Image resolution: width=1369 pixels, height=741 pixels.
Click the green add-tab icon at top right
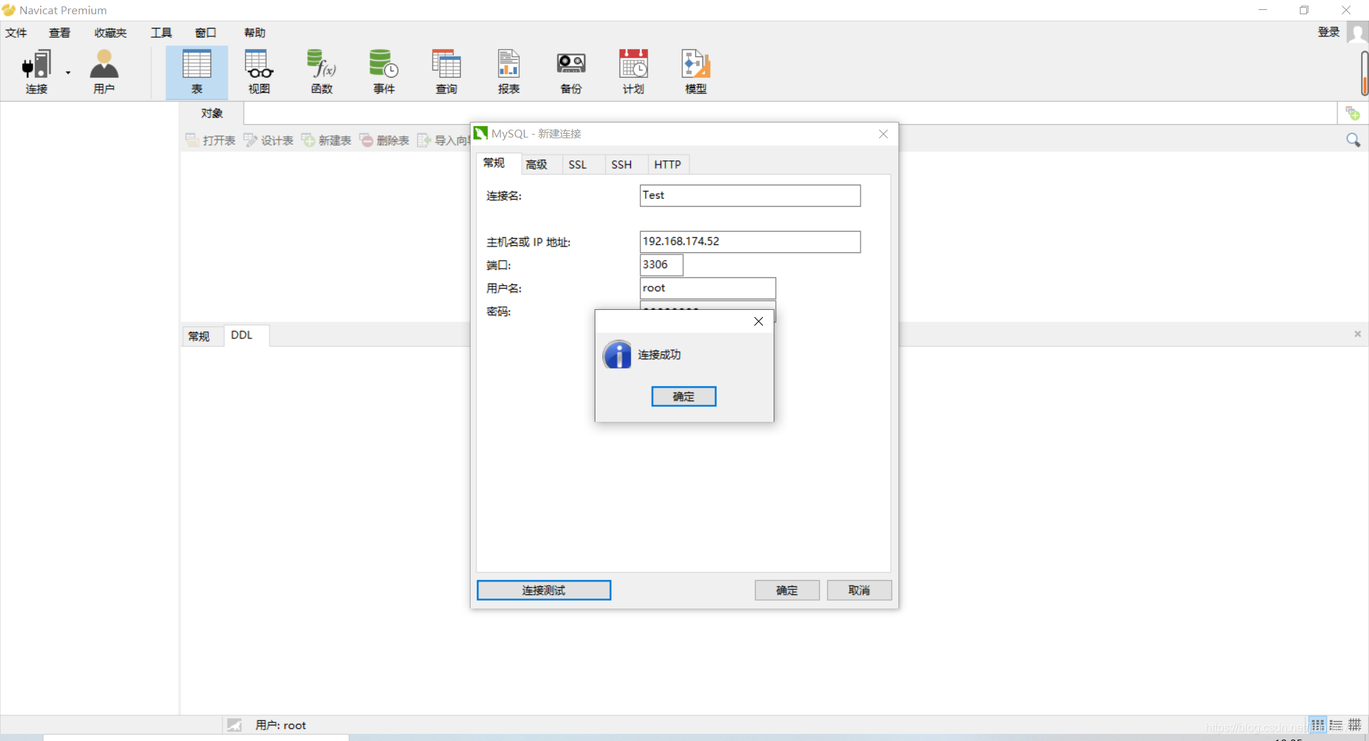point(1353,113)
